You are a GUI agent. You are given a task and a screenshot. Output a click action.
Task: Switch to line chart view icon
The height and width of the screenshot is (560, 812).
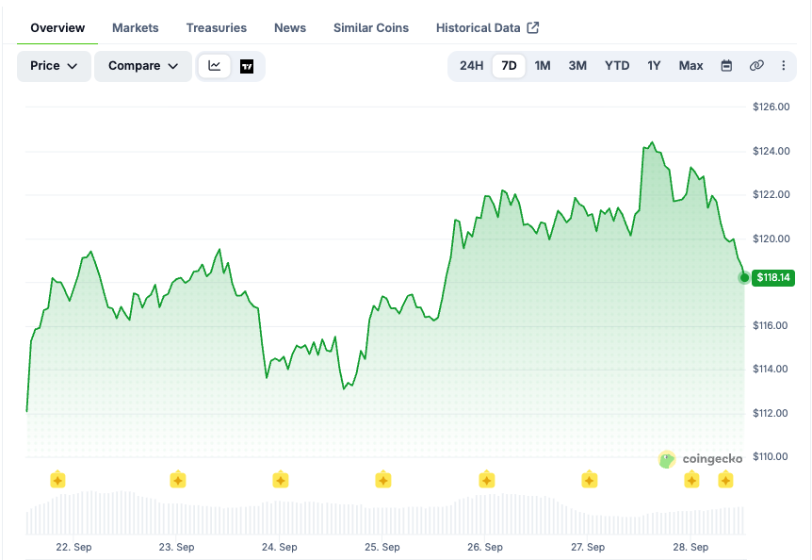(215, 66)
